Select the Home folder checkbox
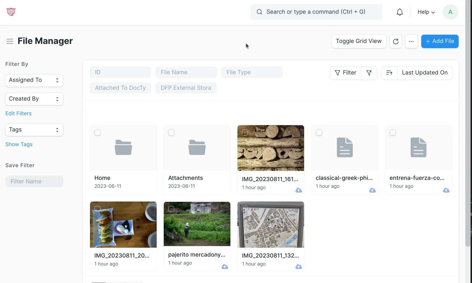The image size is (472, 283). tap(98, 132)
